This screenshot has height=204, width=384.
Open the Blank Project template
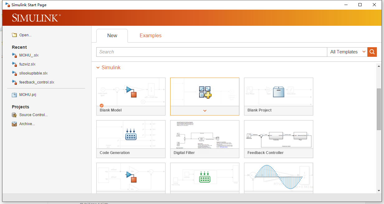279,97
